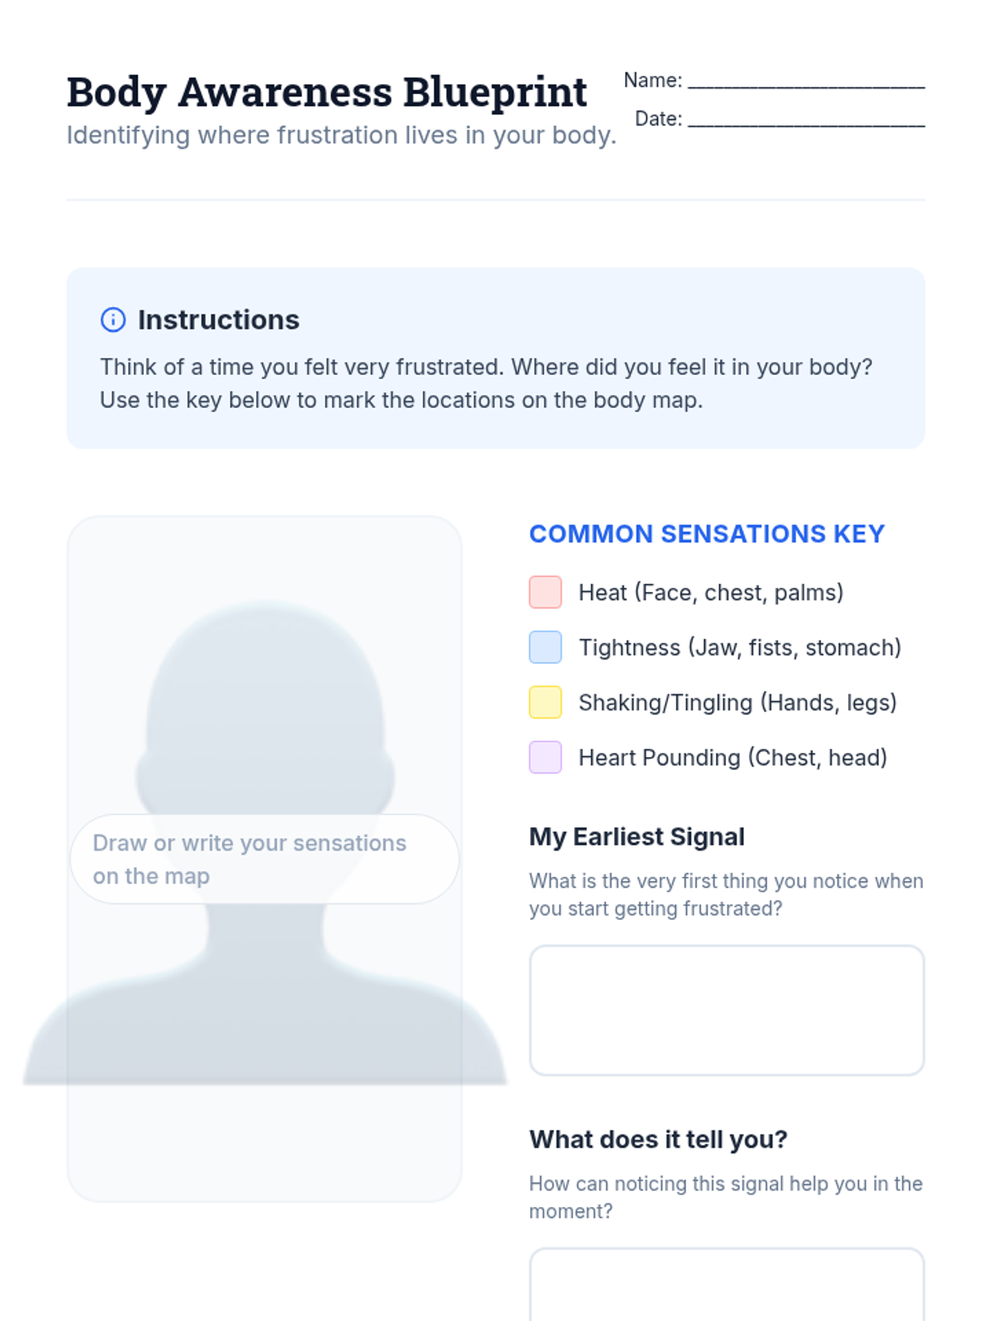
Task: Click the Common Sensations Key heading
Action: (707, 534)
